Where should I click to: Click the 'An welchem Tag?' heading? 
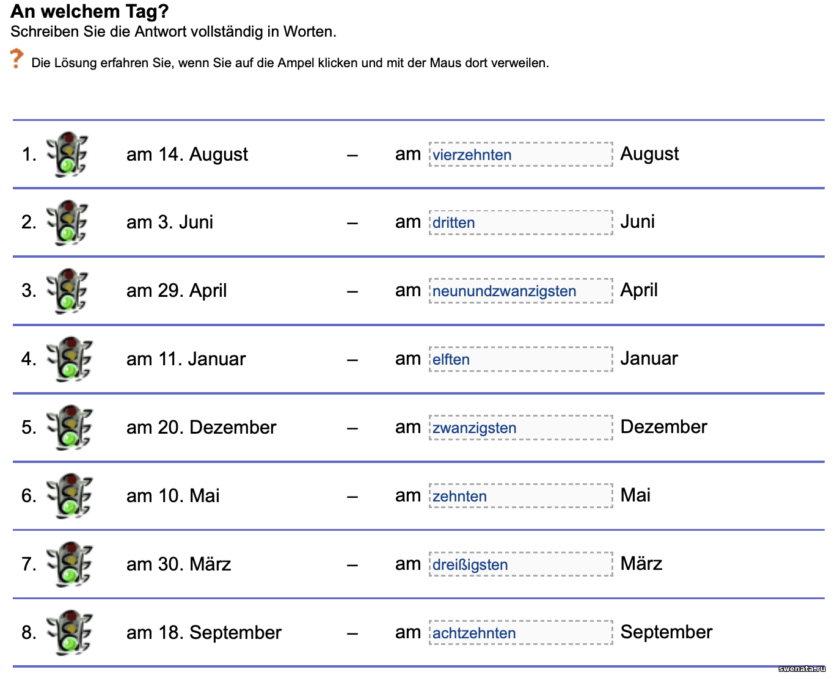pyautogui.click(x=90, y=12)
